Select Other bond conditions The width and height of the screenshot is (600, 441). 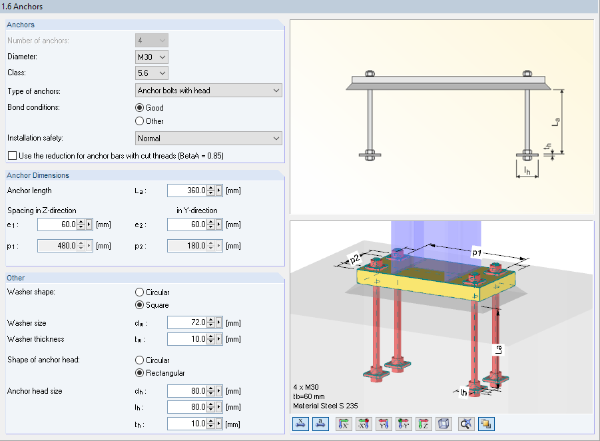click(140, 121)
